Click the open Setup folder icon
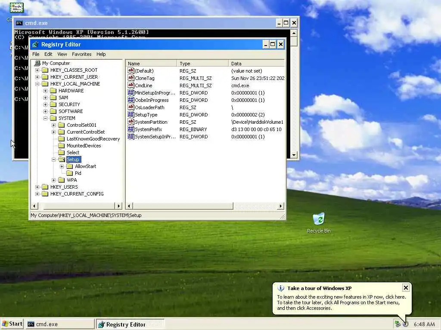Viewport: 441px width, 330px height. point(62,159)
